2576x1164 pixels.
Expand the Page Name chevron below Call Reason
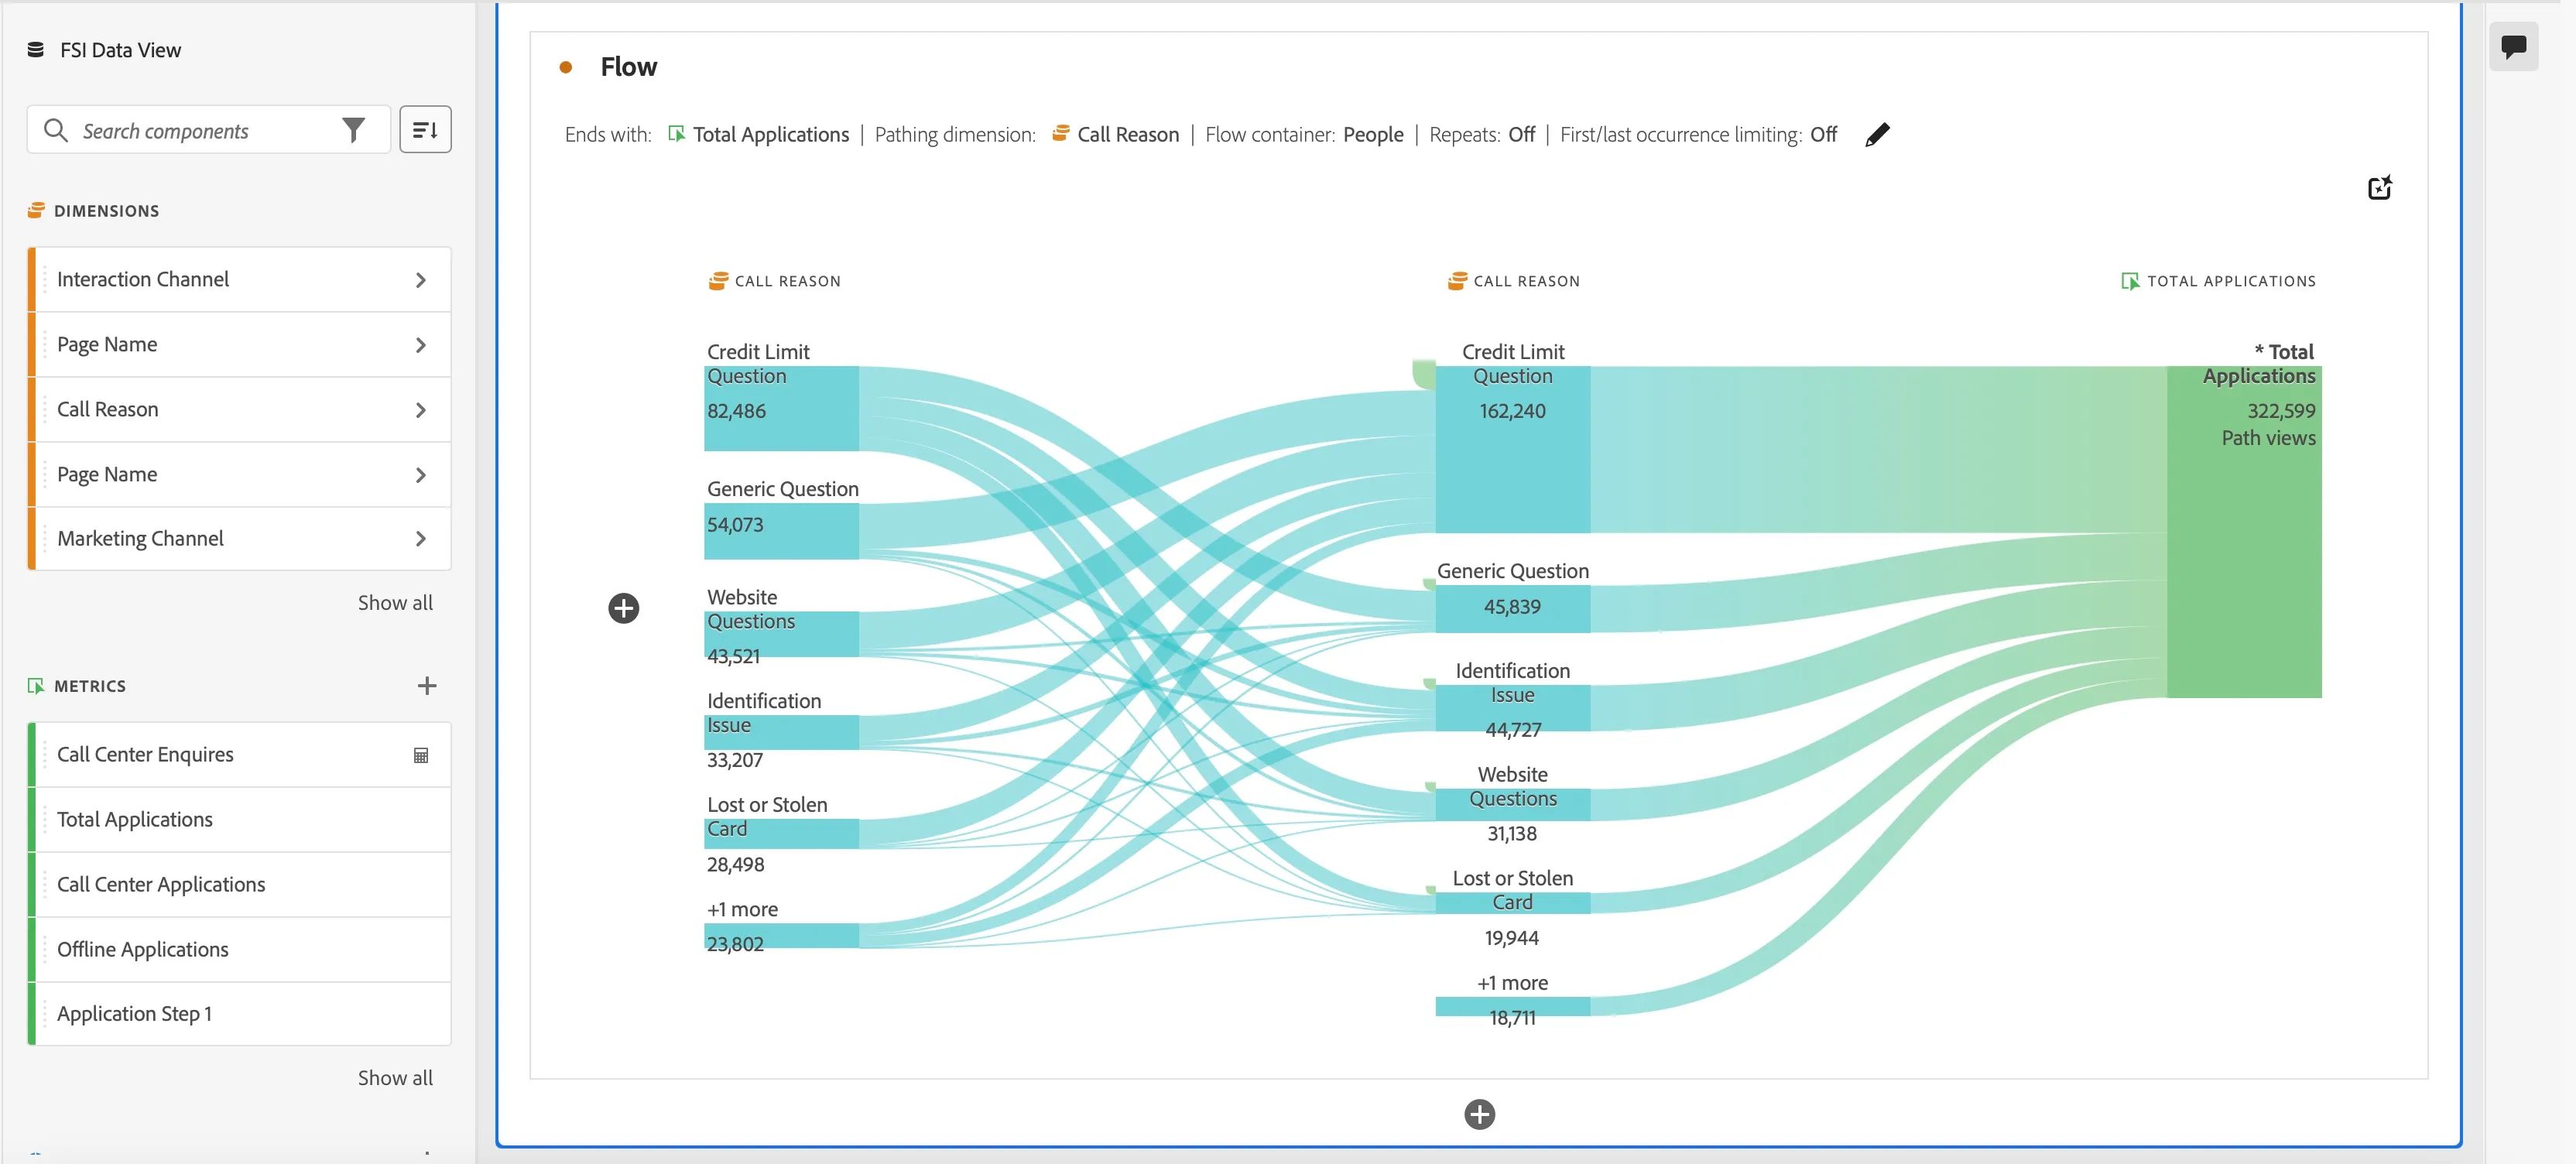tap(421, 475)
